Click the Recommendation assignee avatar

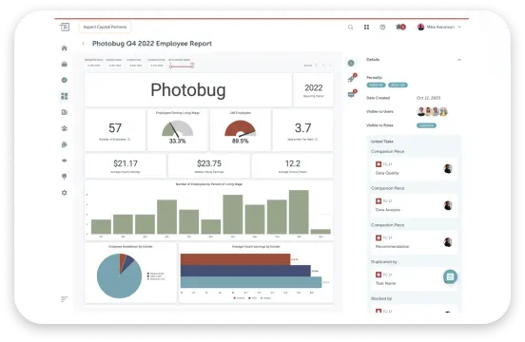coord(448,242)
